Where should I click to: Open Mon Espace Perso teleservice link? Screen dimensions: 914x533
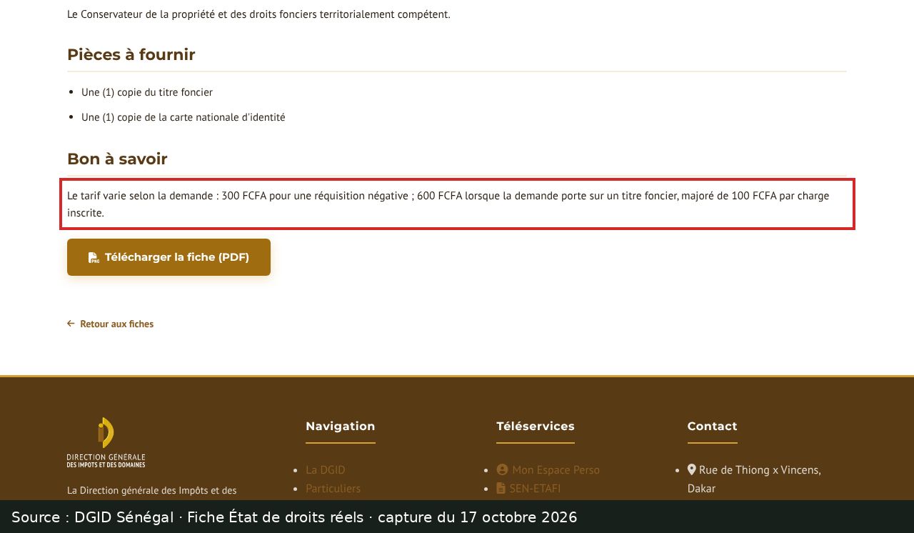548,469
